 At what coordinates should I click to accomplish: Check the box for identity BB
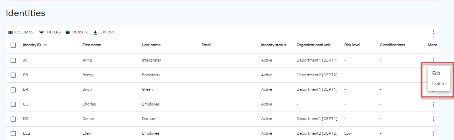point(13,75)
